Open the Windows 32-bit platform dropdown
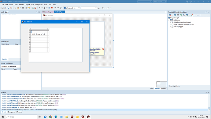Viewport: 211px width, 119px height. (72, 8)
